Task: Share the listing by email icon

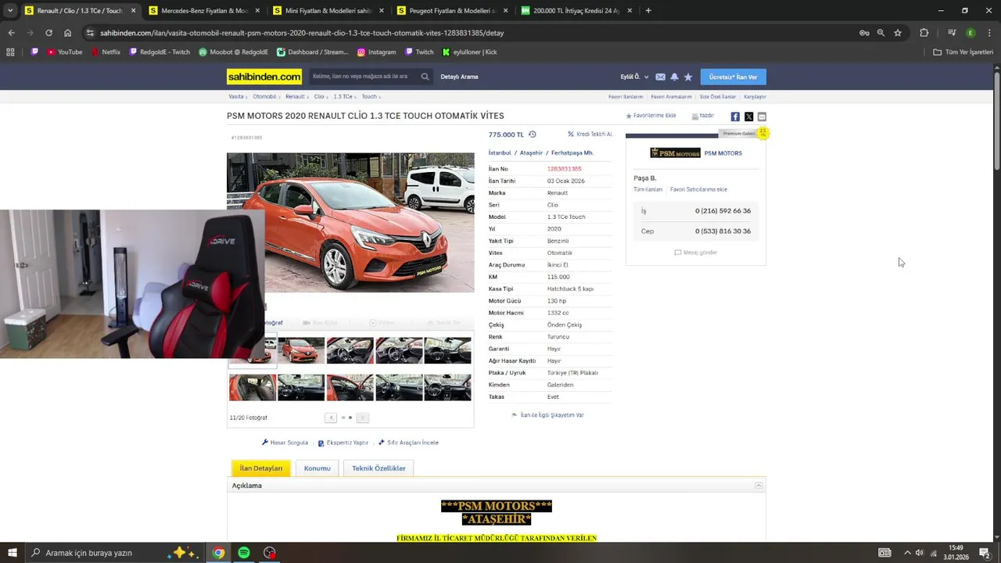Action: 762,117
